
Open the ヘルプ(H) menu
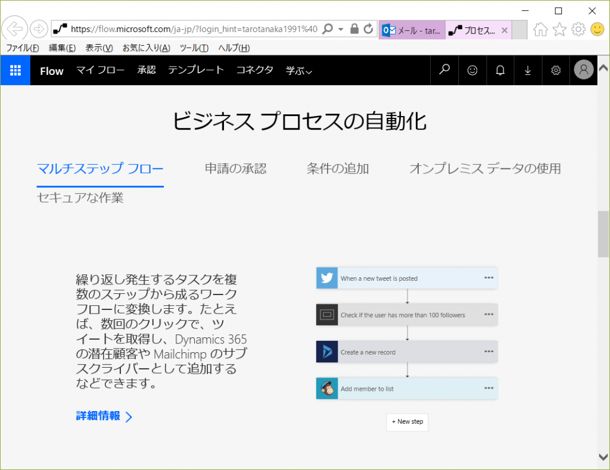click(x=234, y=48)
